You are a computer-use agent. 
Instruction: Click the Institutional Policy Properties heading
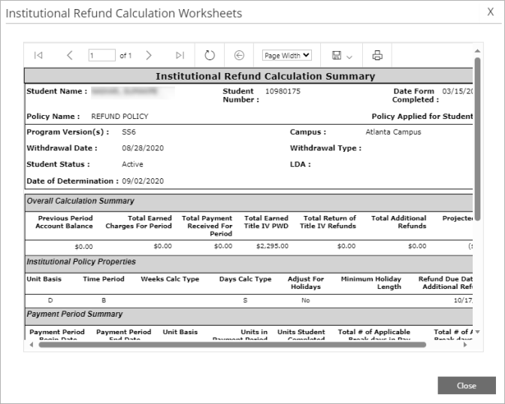(x=81, y=262)
